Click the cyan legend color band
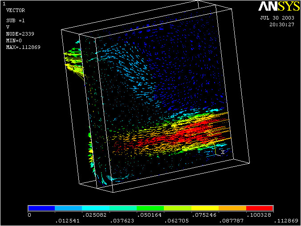 coord(96,208)
